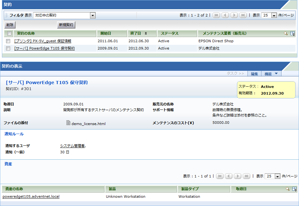Click the 削除 button
Image resolution: width=299 pixels, height=206 pixels.
coord(10,25)
